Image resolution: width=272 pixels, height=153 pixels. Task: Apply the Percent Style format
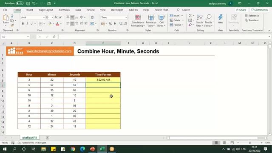110,24
